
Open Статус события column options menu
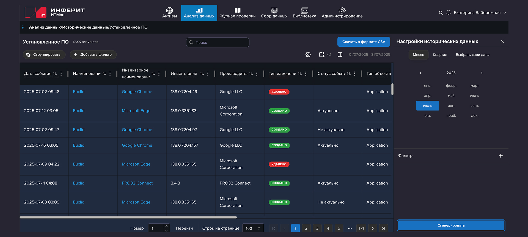coord(355,74)
